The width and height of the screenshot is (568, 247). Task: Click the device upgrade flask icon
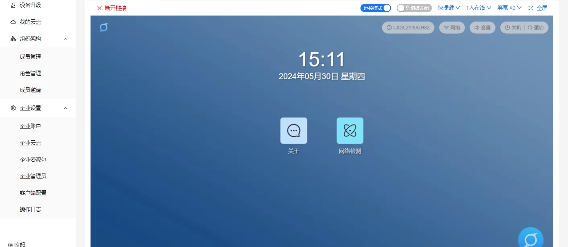[13, 5]
